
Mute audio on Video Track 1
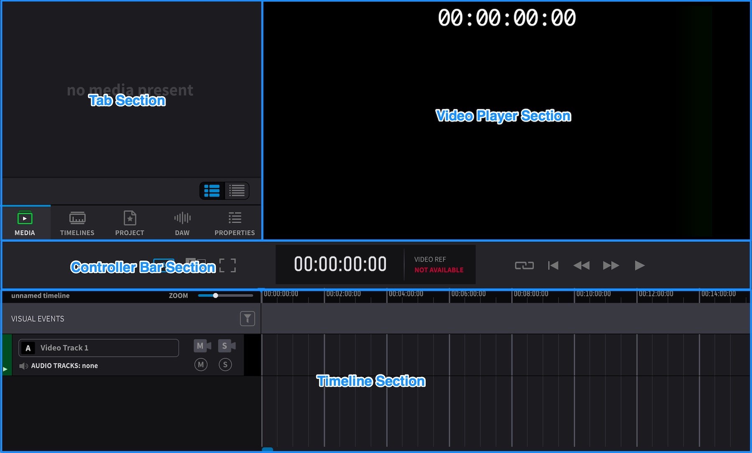point(201,364)
